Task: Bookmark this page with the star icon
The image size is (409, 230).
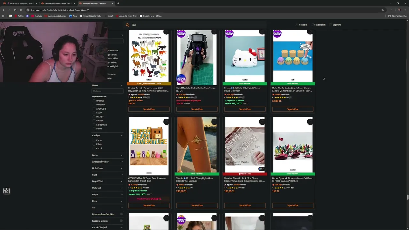Action: 383,10
